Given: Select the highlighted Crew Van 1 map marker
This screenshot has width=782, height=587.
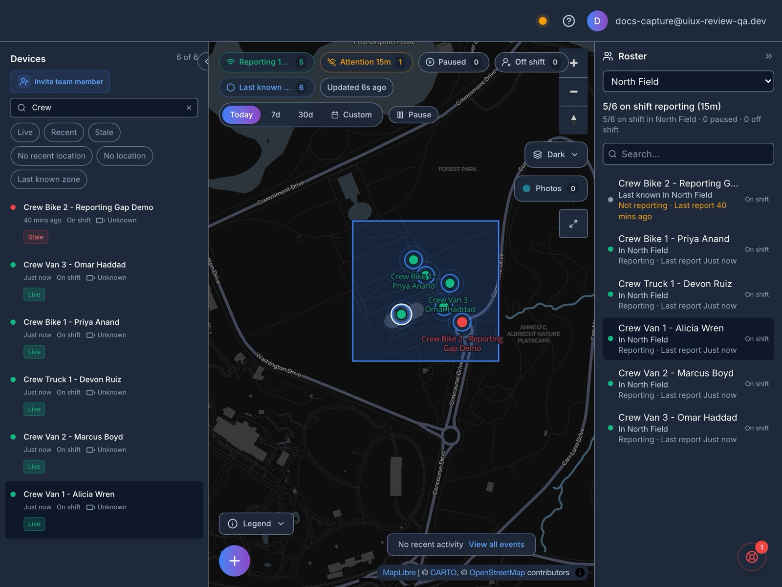Looking at the screenshot, I should point(401,314).
